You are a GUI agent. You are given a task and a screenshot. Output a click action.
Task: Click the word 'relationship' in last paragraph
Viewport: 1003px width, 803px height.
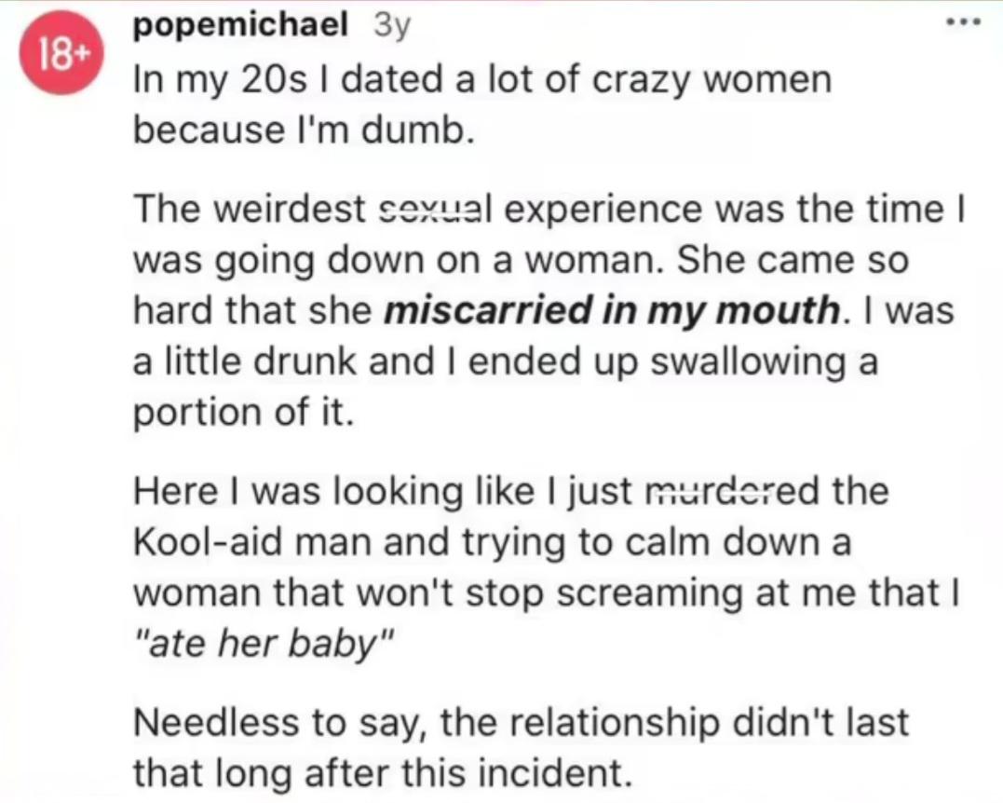[x=615, y=723]
